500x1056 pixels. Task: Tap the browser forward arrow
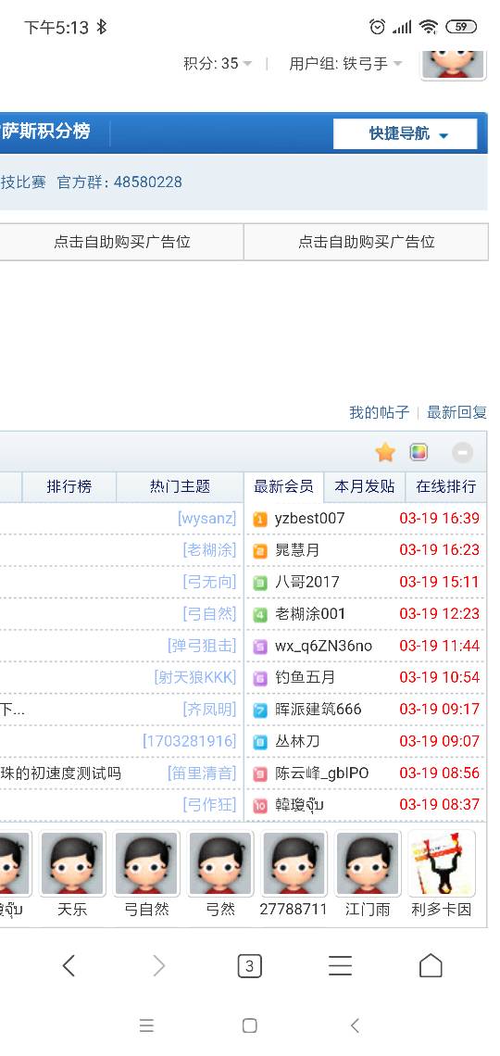[x=159, y=966]
